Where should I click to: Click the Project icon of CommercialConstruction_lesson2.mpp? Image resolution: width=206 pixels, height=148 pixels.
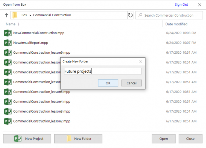coord(8,121)
